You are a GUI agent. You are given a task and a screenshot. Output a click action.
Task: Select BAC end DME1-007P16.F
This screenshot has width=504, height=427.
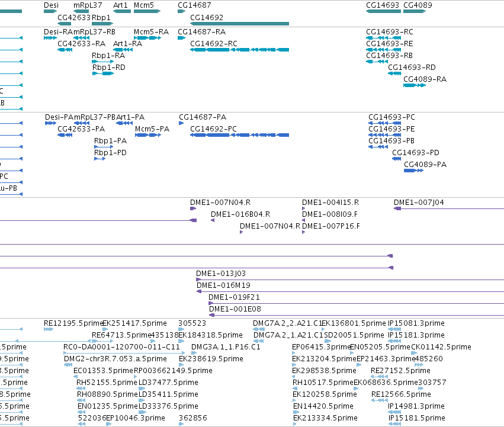point(303,232)
